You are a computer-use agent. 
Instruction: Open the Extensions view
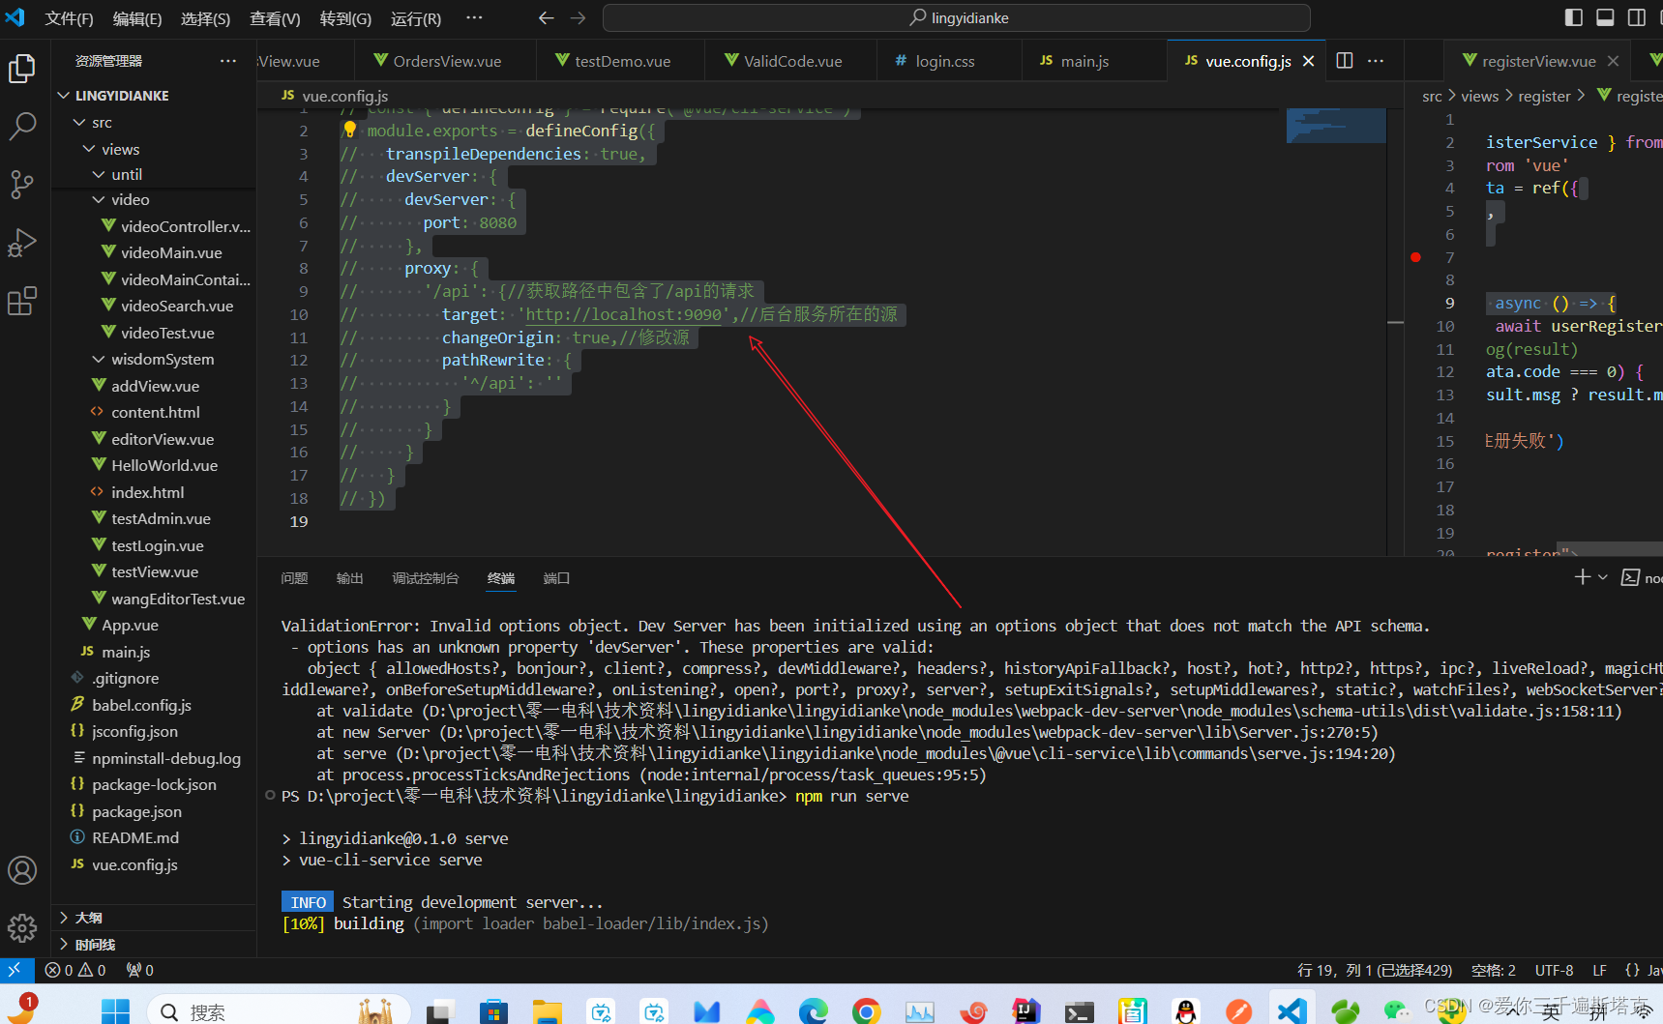coord(22,302)
